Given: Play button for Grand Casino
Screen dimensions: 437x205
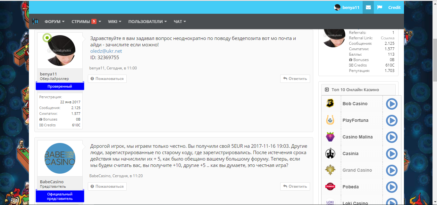Looking at the screenshot, I should 391,170.
